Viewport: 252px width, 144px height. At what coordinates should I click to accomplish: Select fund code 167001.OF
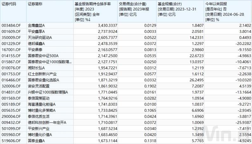point(11,50)
